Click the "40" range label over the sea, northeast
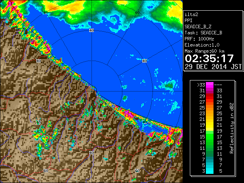The width and height of the screenshot is (244, 183). pos(144,61)
